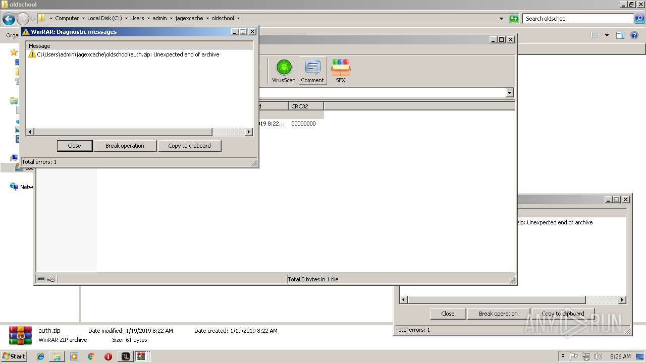646x363 pixels.
Task: Sort by the CRC32 column header
Action: coord(306,106)
